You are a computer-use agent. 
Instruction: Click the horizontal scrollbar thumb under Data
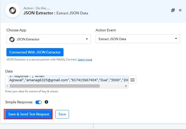coord(55,86)
